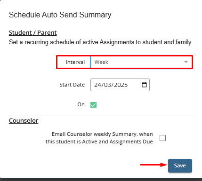The image size is (202, 181).
Task: Click the Email Counselor weekly Summary label text
Action: 99,138
